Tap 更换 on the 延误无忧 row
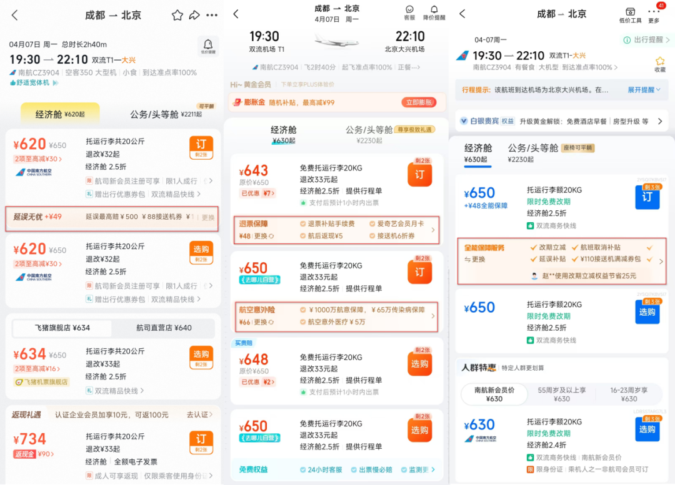This screenshot has height=485, width=675. [x=208, y=218]
